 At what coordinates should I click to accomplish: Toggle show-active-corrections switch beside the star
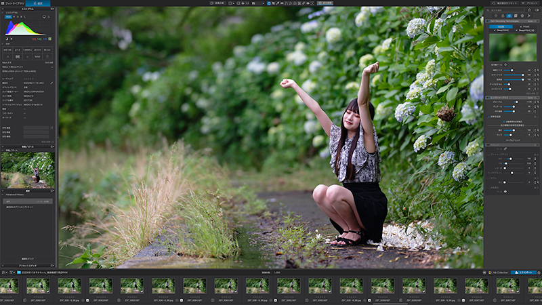pos(537,10)
